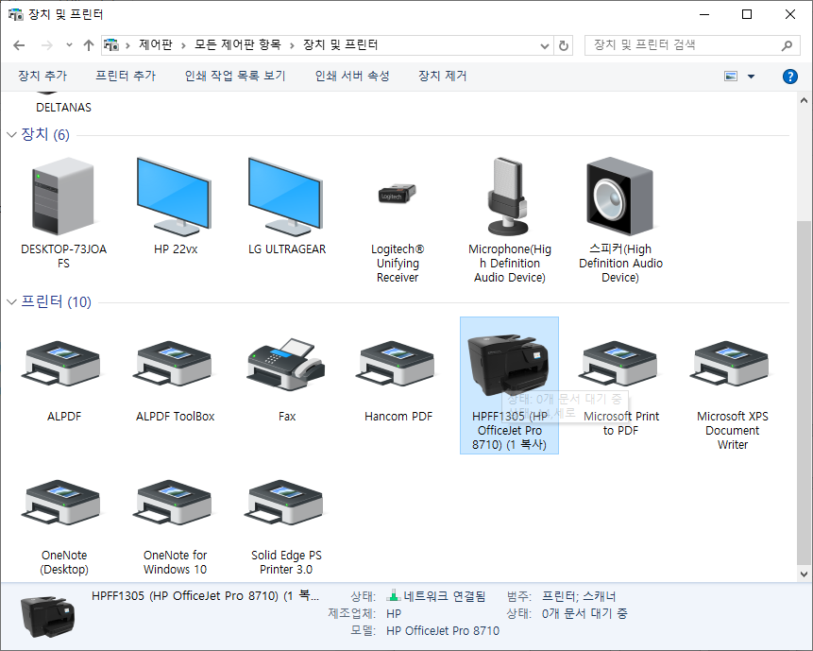
Task: Click the network connected status icon
Action: 394,596
